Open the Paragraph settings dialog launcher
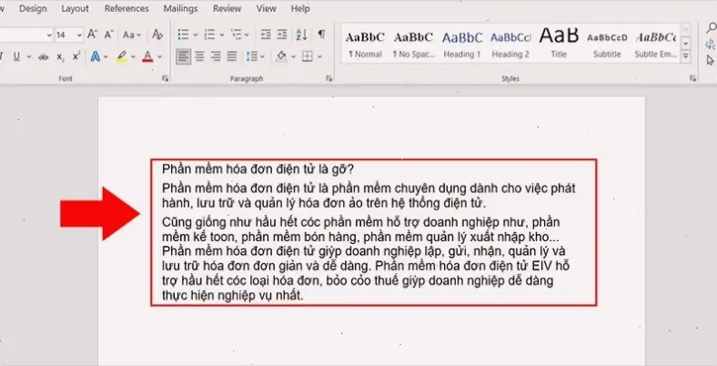Viewport: 717px width, 366px height. (328, 78)
